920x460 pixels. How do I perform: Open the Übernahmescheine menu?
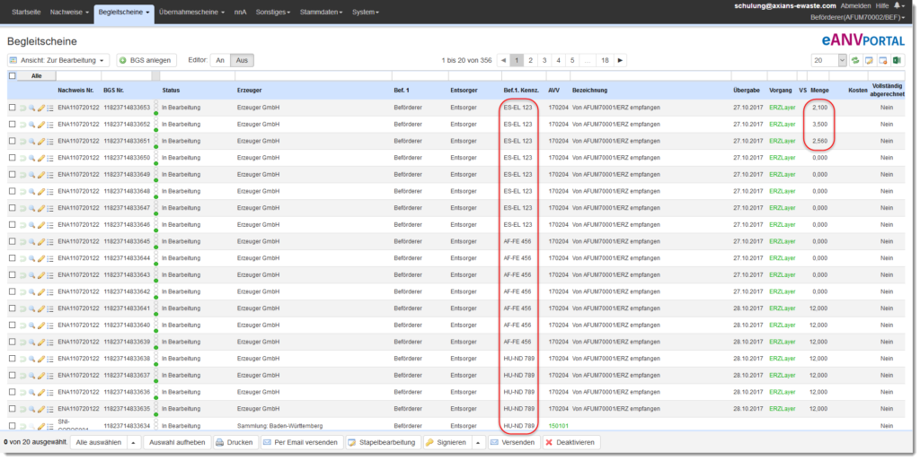[191, 12]
